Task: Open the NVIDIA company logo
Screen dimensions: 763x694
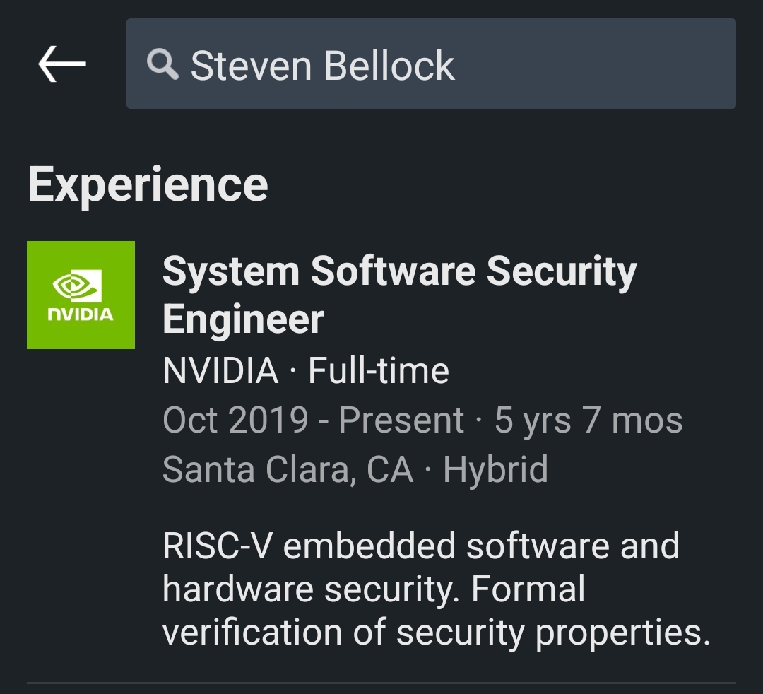Action: [x=81, y=295]
